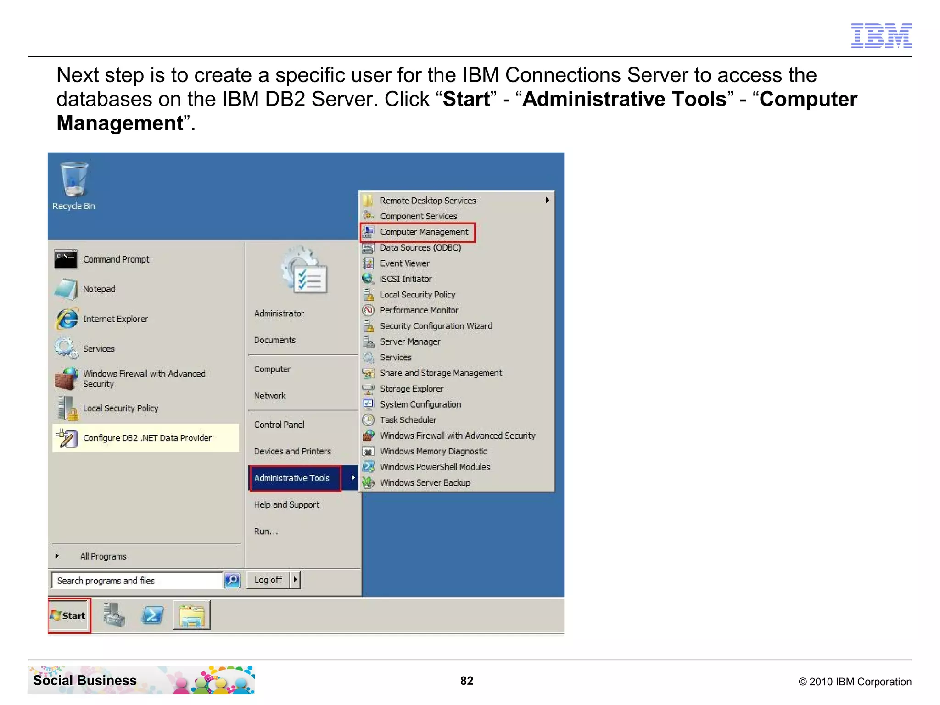Expand Remote Desktop Services submenu arrow
Screen dimensions: 940x705
(547, 200)
